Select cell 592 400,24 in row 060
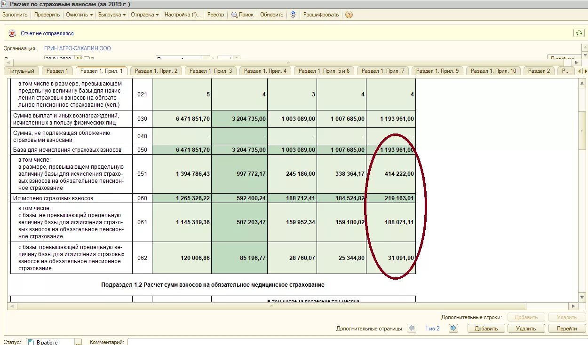Screen dimensions: 588x345 click(x=239, y=198)
